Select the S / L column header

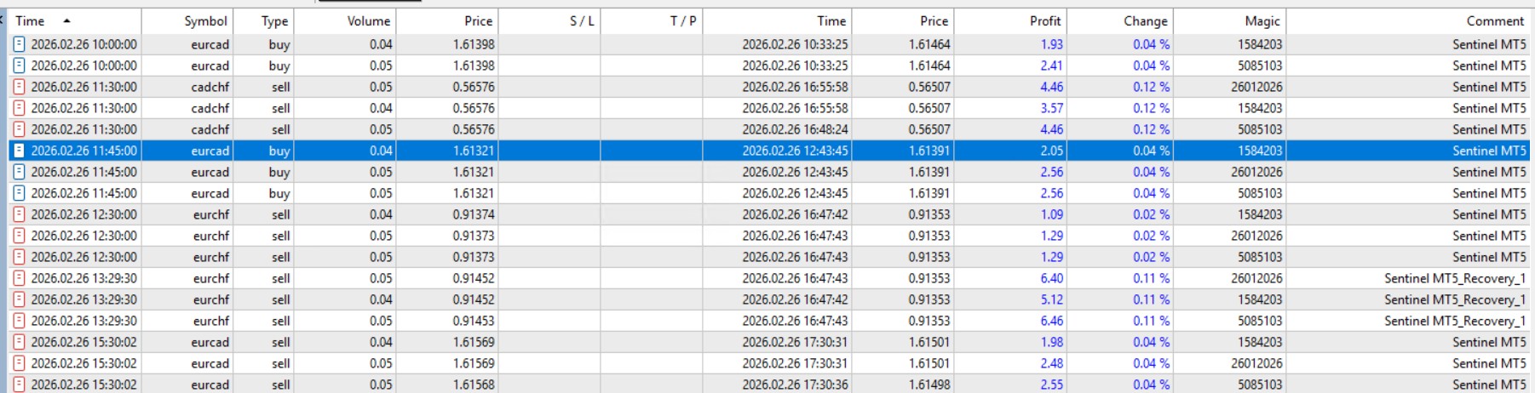[582, 21]
